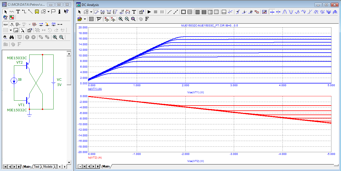Viewport: 341px width, 171px height.
Task: Switch to the Text tab
Action: (x=36, y=167)
